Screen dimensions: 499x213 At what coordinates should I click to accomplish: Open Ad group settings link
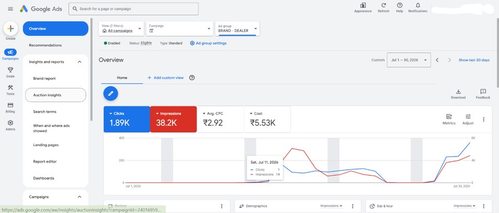pos(208,43)
